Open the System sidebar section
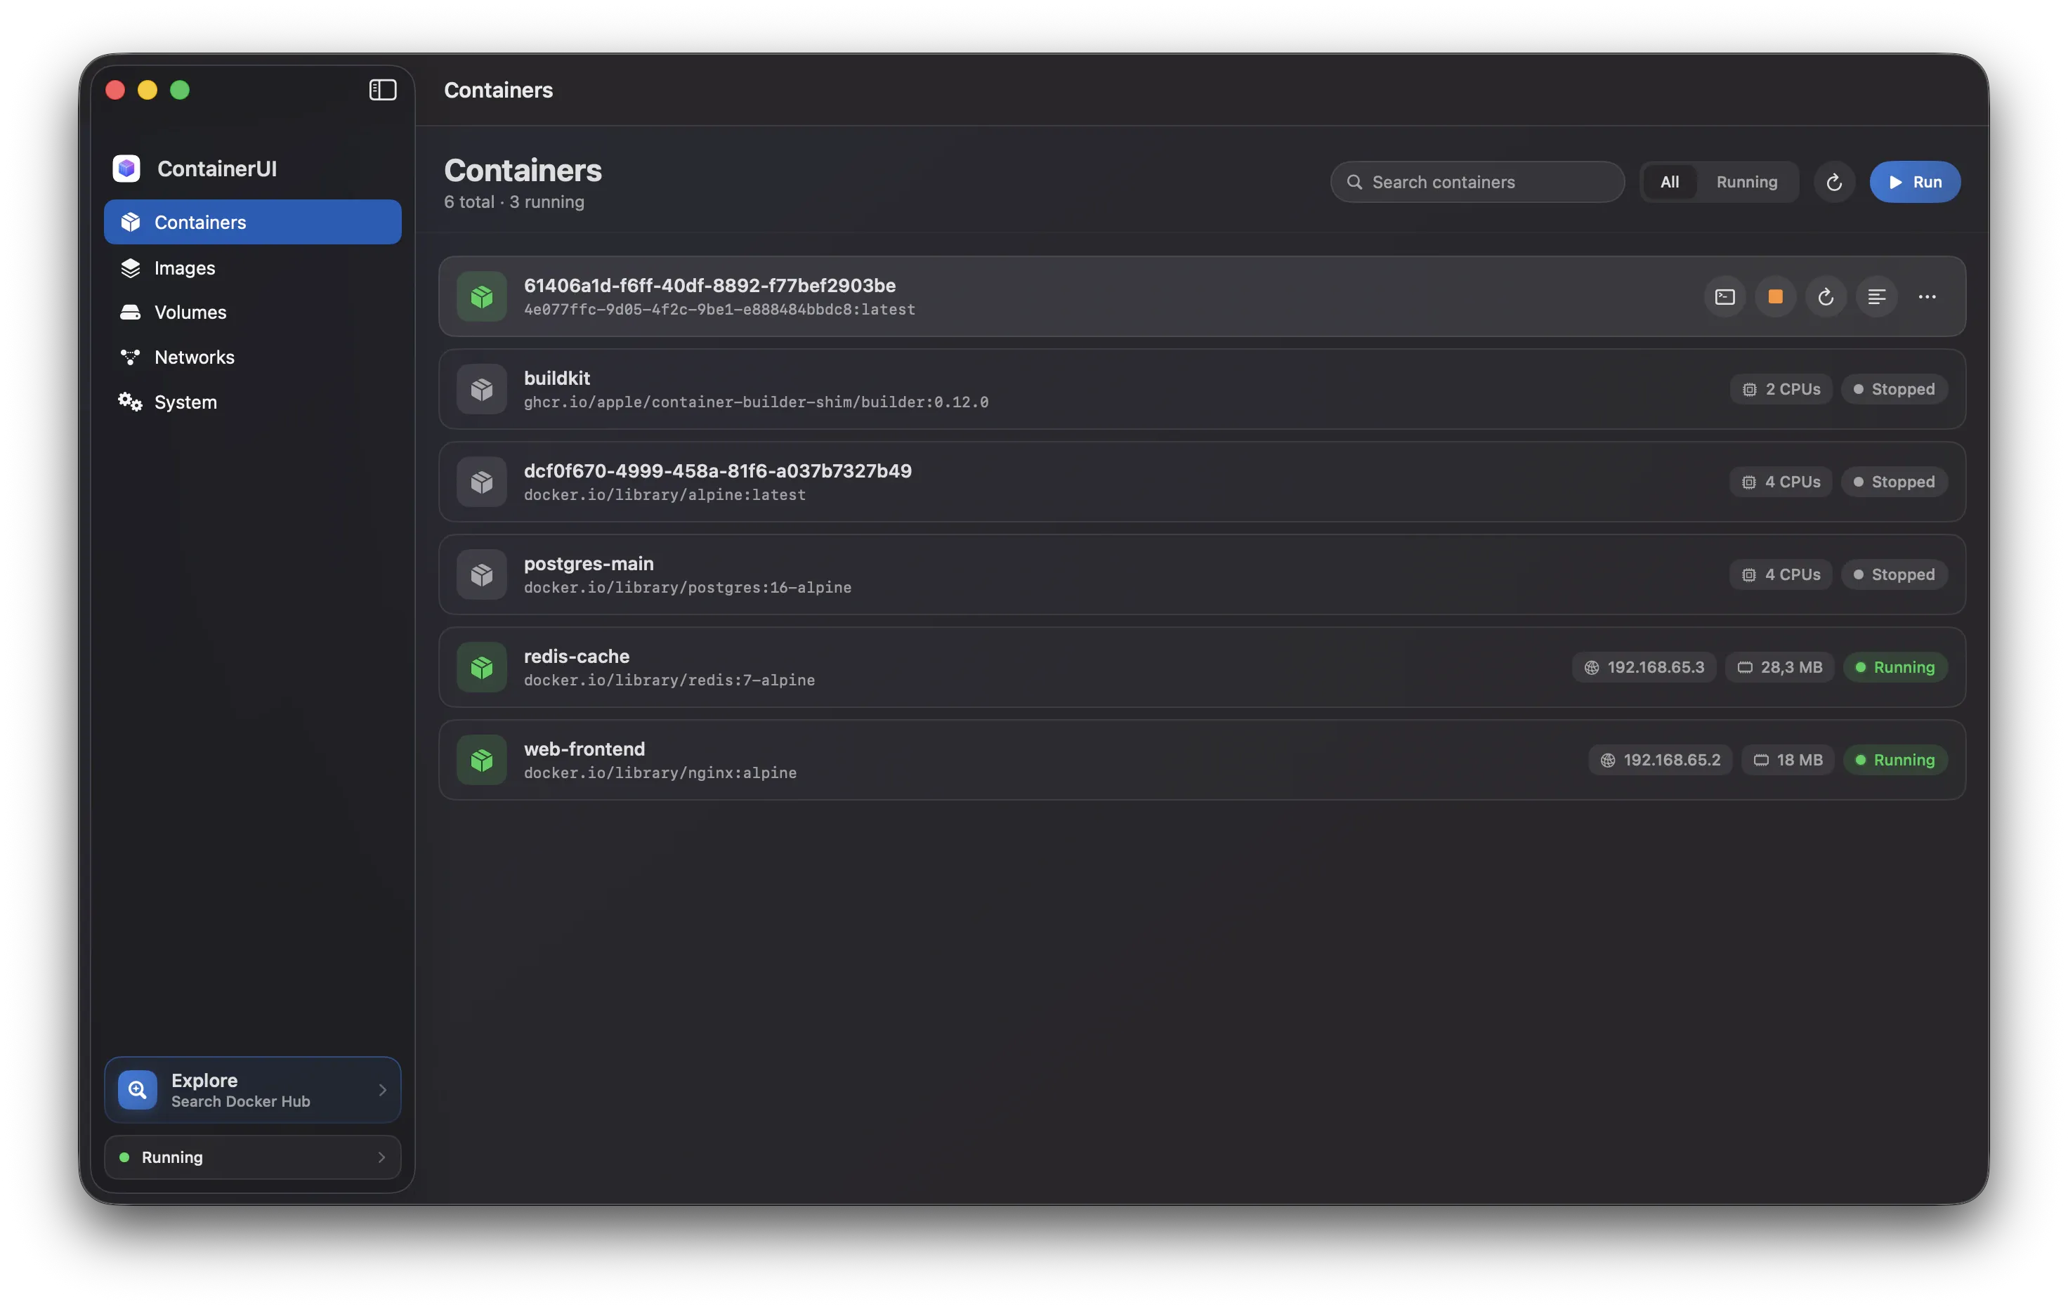The image size is (2068, 1309). pos(252,402)
